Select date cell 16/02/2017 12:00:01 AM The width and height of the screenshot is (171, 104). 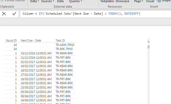pos(36,66)
